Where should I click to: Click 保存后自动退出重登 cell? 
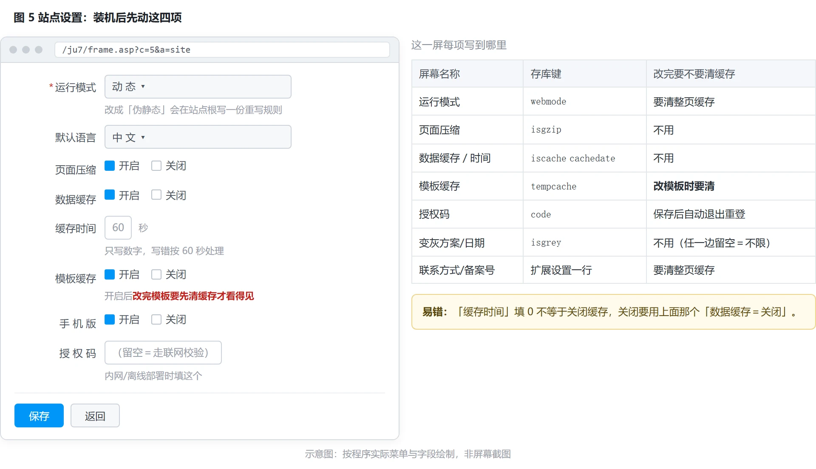point(731,214)
